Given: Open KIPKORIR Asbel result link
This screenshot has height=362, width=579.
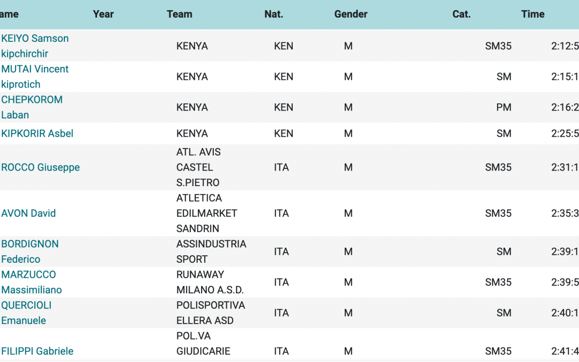Looking at the screenshot, I should pyautogui.click(x=37, y=134).
